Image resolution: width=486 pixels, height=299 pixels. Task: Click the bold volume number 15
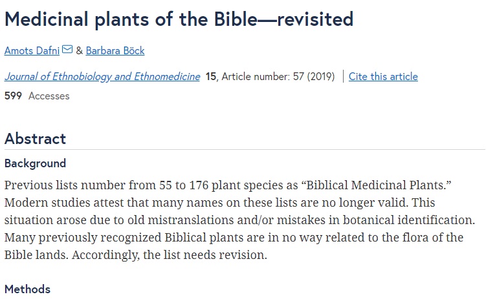point(211,76)
